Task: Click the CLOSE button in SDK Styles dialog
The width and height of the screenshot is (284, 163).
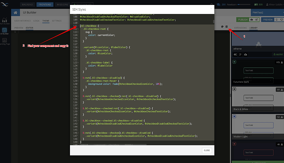Action: [207, 150]
